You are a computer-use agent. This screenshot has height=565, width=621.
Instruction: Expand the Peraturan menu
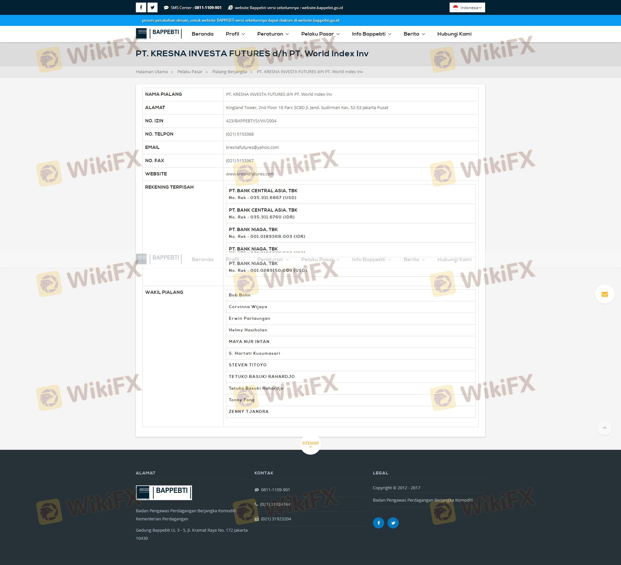coord(273,34)
